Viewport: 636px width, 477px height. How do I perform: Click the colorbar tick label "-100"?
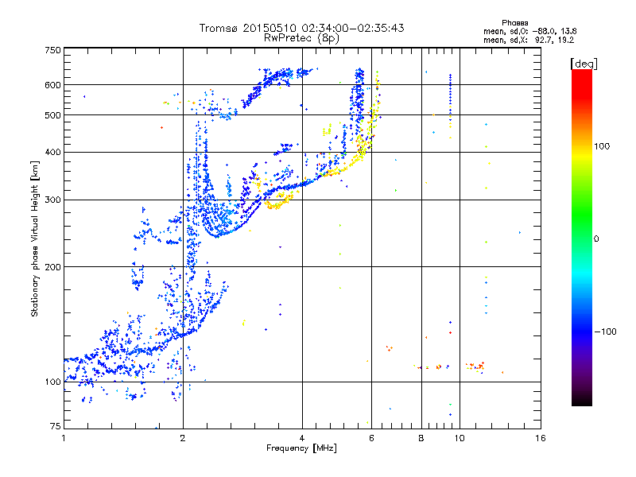606,332
